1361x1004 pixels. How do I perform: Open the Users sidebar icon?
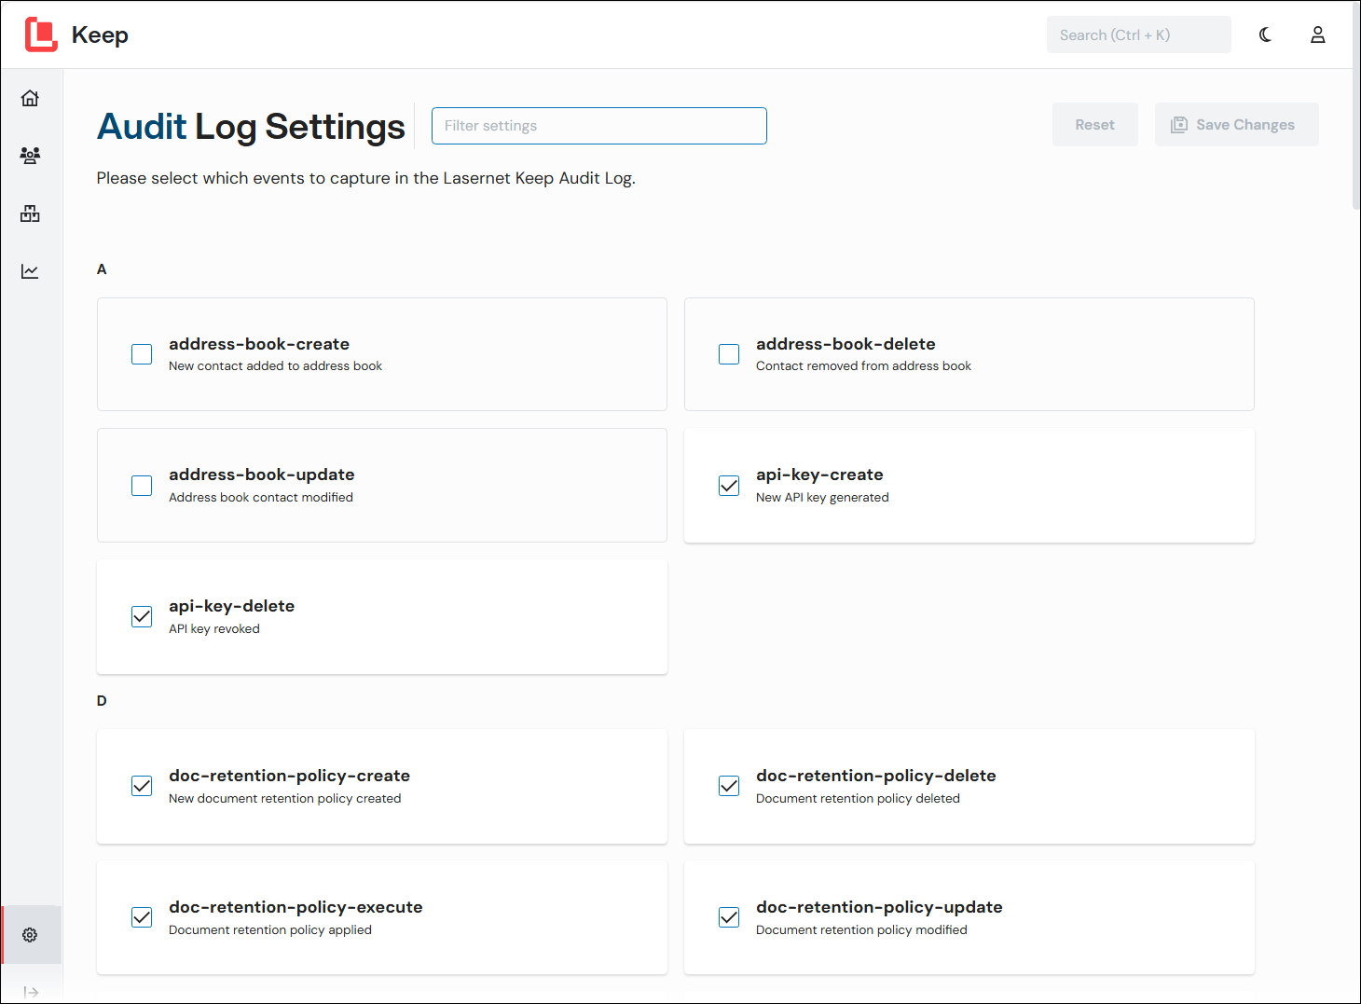click(x=30, y=156)
